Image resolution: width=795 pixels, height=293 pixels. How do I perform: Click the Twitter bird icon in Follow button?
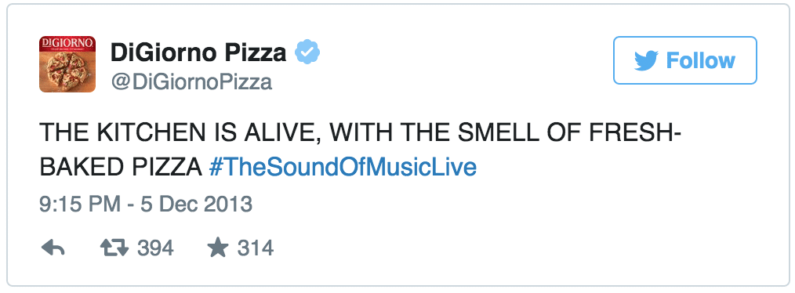coord(646,60)
